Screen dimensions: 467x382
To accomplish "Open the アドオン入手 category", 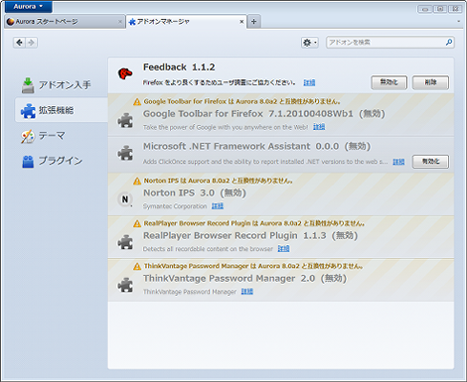I will tap(62, 85).
